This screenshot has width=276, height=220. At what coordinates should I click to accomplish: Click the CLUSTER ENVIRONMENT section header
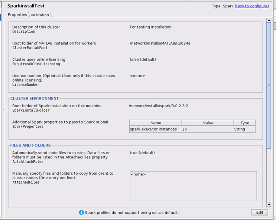coord(35,98)
